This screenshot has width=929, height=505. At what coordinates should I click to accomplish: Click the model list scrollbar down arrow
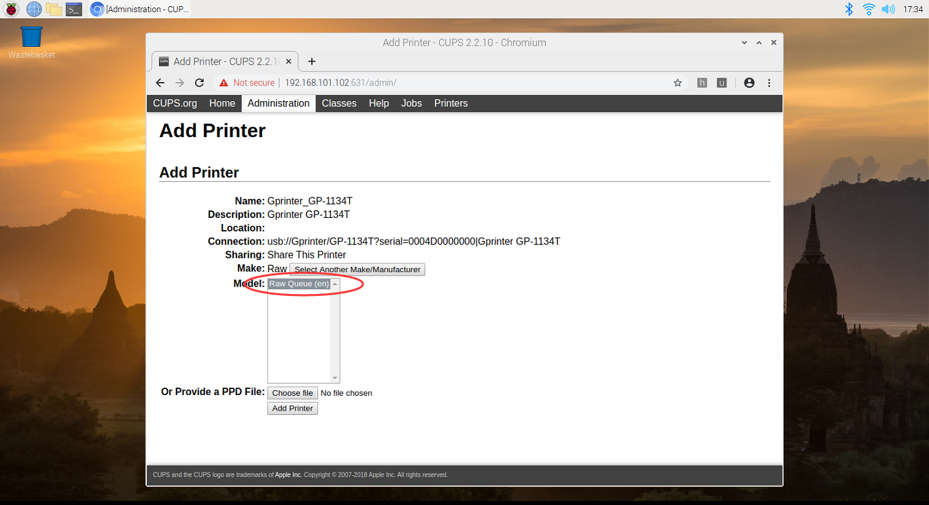[x=335, y=378]
